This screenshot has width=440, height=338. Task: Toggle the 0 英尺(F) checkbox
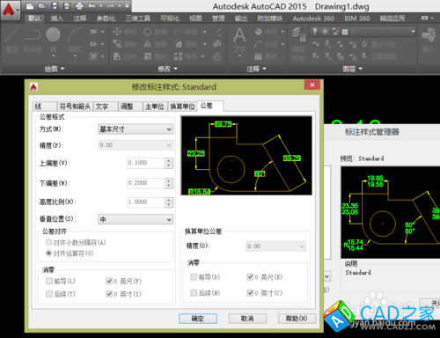tap(109, 281)
